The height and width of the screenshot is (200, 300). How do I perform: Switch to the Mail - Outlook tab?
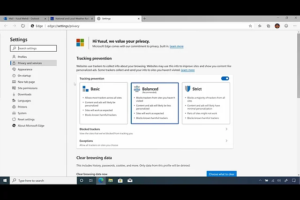(24, 19)
